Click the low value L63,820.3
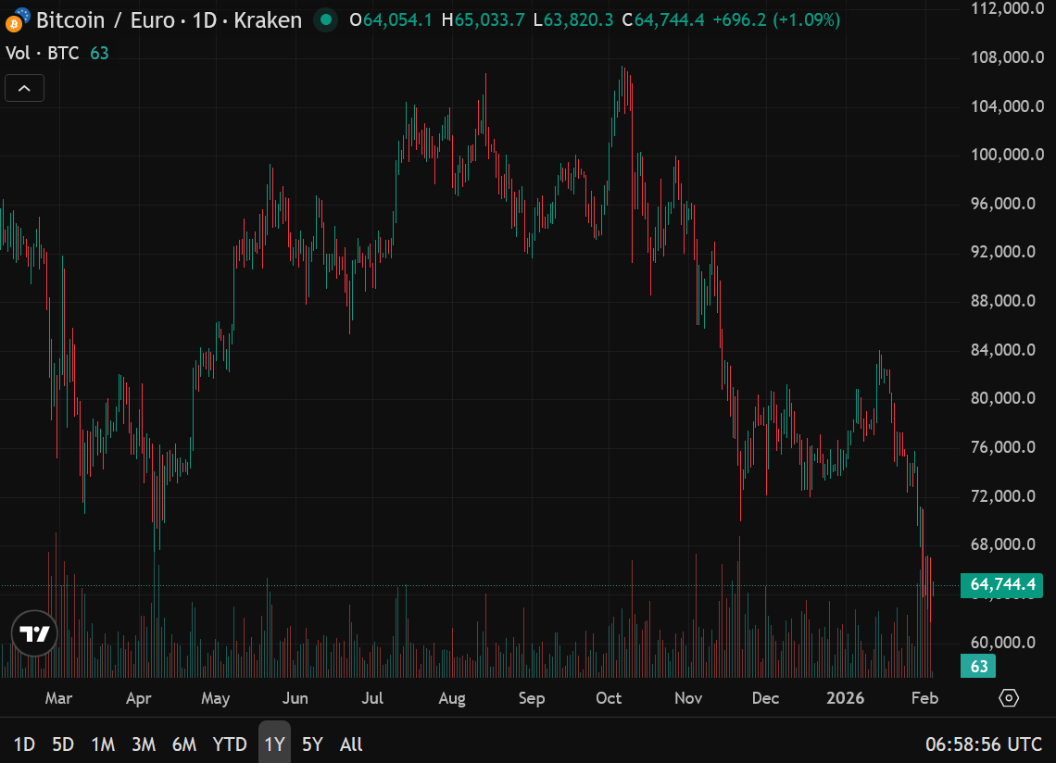Image resolution: width=1056 pixels, height=763 pixels. tap(573, 20)
